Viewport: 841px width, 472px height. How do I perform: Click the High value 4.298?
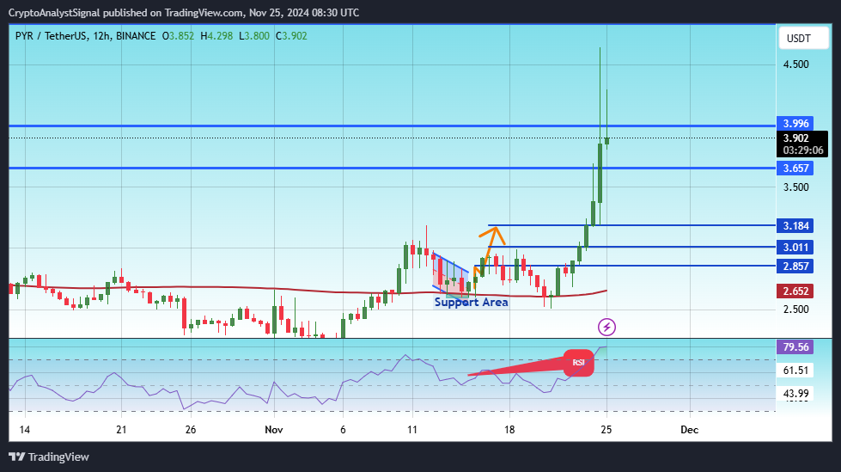[220, 36]
